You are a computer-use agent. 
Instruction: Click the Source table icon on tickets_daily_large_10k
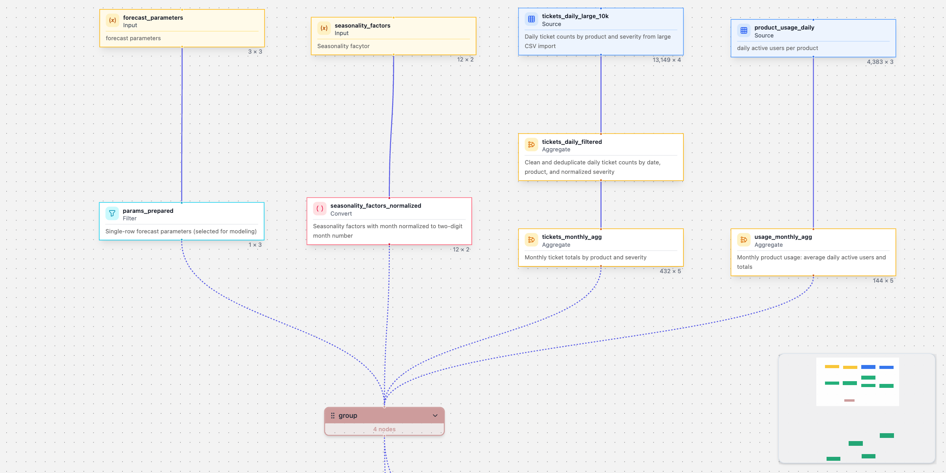(x=531, y=19)
